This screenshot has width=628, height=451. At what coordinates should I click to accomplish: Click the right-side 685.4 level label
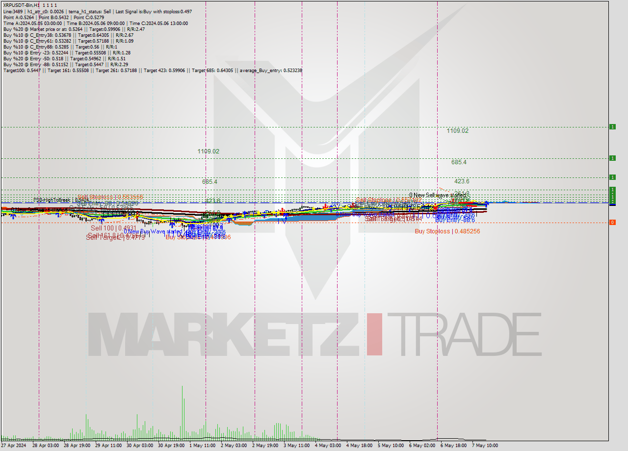459,162
